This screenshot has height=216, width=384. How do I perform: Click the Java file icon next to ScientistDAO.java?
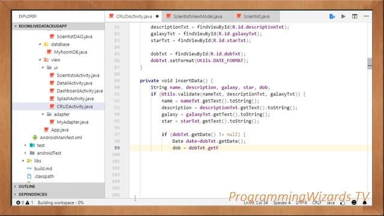pos(52,36)
